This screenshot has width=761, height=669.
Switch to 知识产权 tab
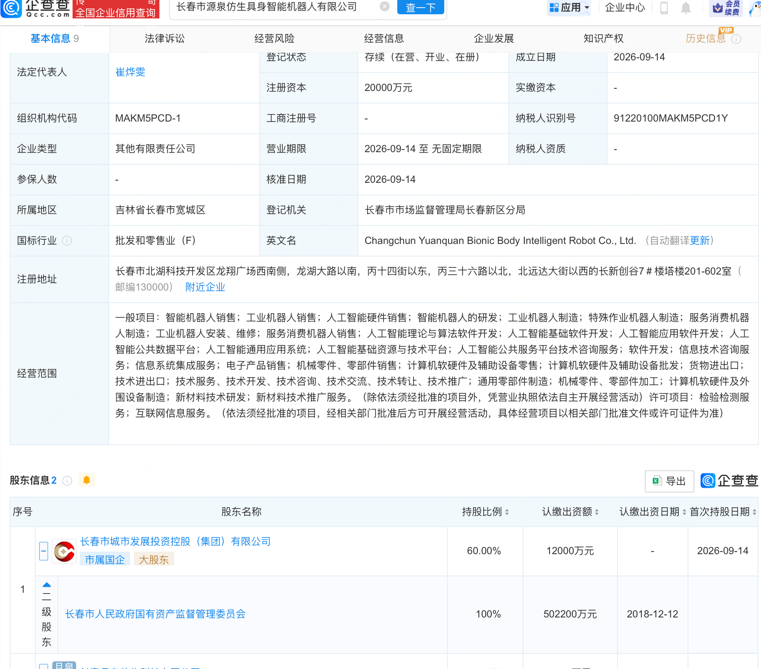pos(603,39)
